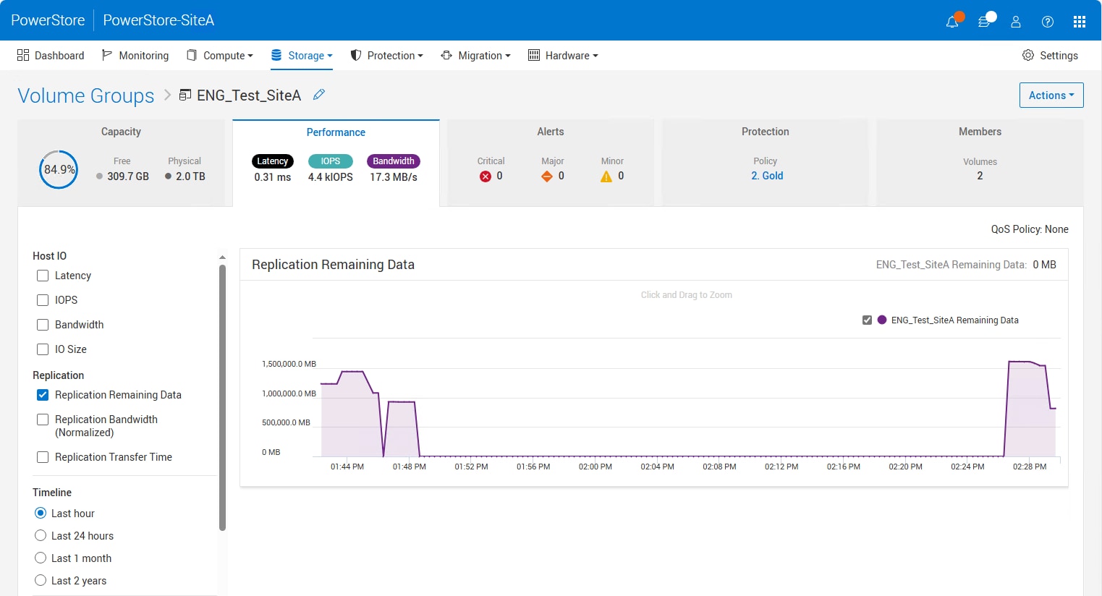Viewport: 1102px width, 596px height.
Task: Click the Settings gear icon
Action: [1028, 55]
